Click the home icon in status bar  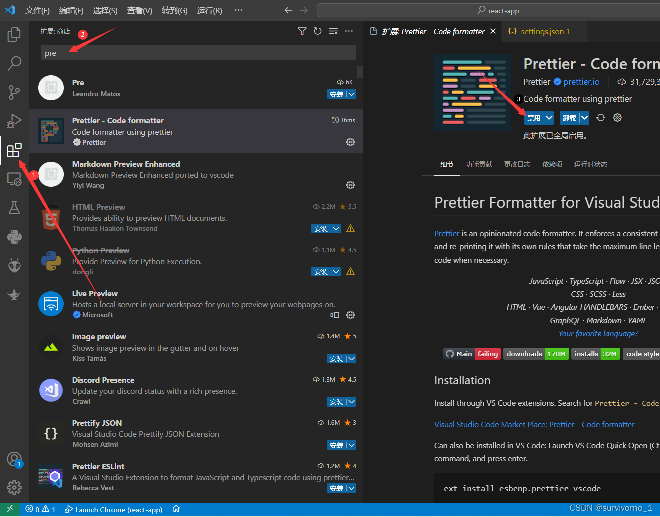click(176, 509)
